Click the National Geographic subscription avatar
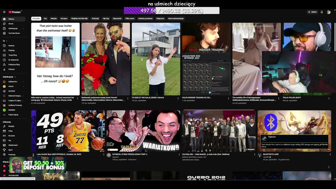The image size is (336, 189). 4,96
